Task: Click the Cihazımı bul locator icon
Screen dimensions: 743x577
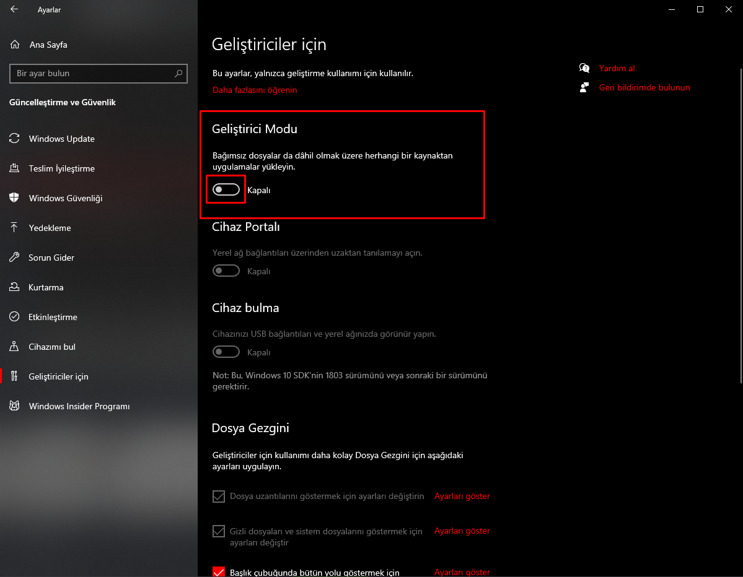Action: pyautogui.click(x=14, y=347)
